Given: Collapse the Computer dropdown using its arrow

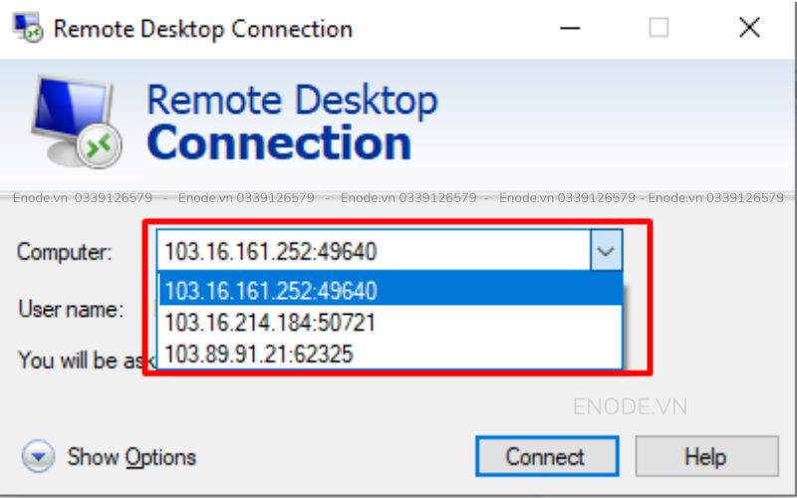Looking at the screenshot, I should click(x=605, y=252).
